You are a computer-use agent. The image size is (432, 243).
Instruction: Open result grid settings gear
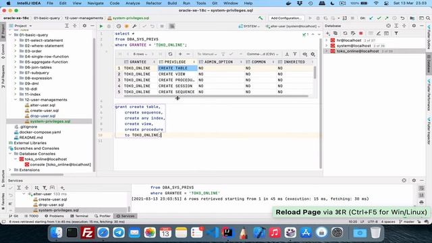tap(313, 54)
